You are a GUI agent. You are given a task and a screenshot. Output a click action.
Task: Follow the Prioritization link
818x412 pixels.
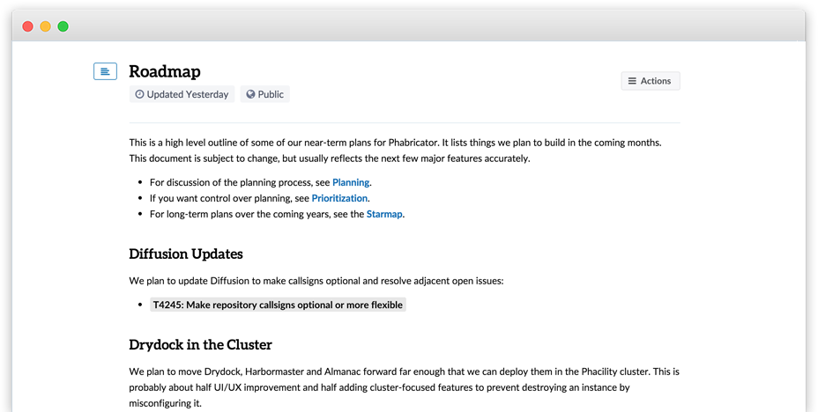(x=339, y=198)
